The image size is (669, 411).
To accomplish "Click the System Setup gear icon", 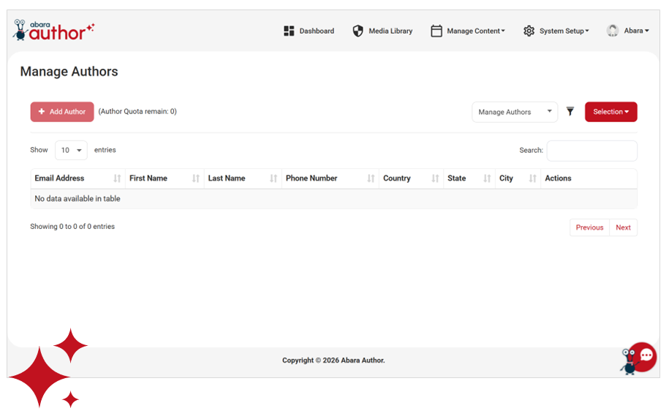I will 529,31.
